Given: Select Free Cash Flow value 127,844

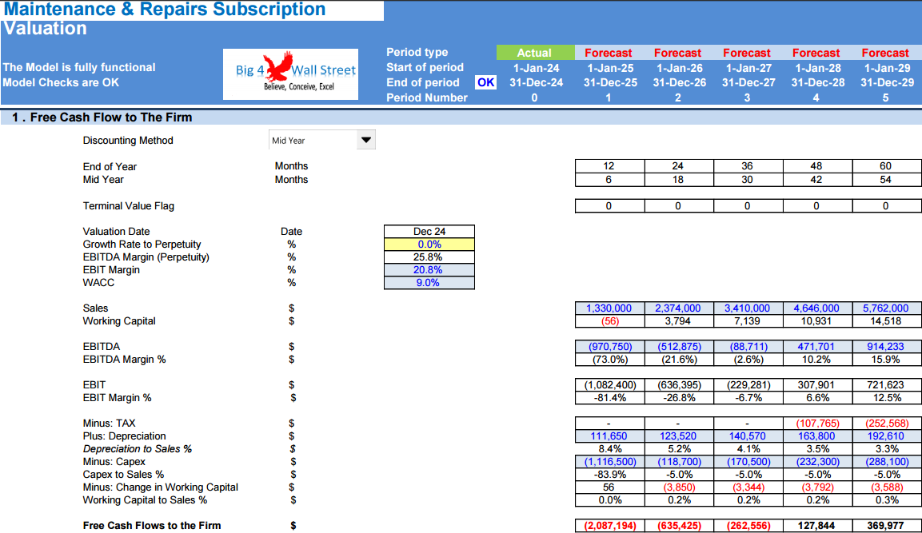Looking at the screenshot, I should click(817, 526).
